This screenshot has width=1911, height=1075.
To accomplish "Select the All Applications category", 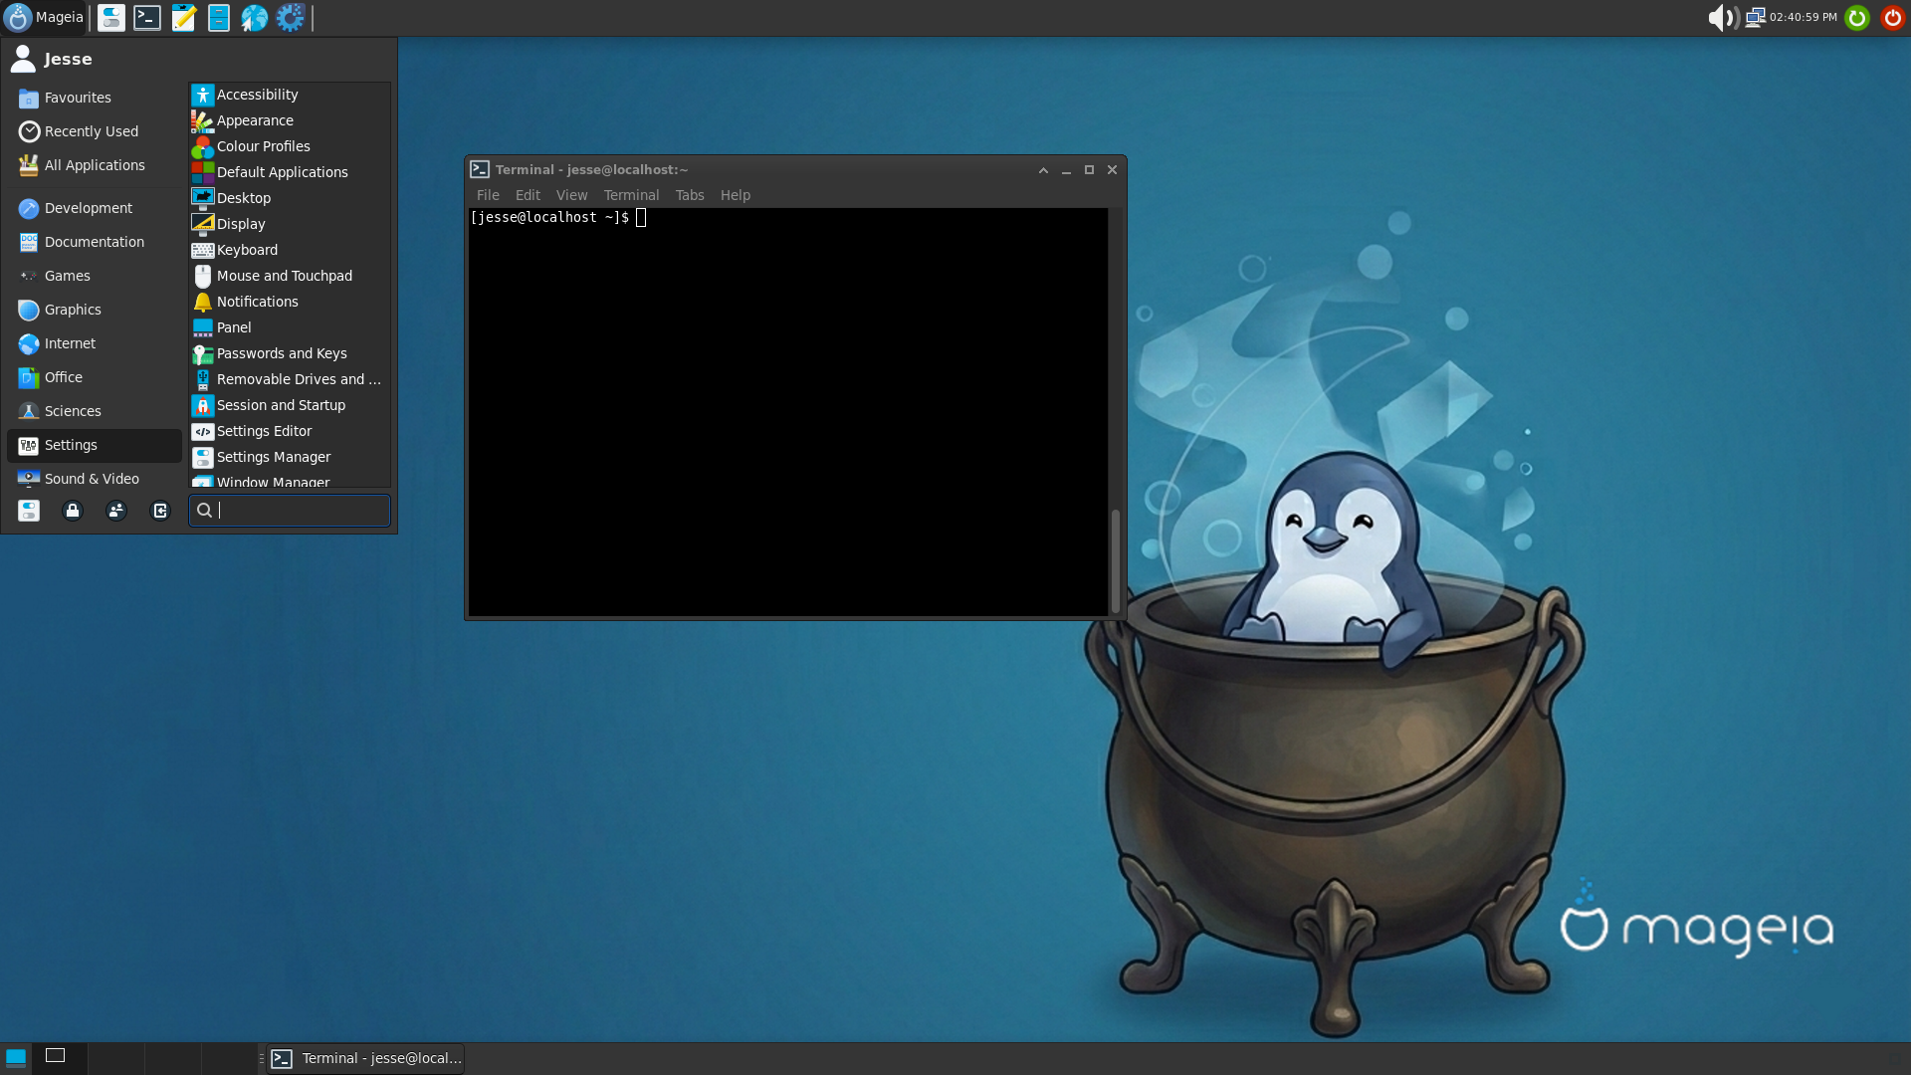I will tap(95, 165).
